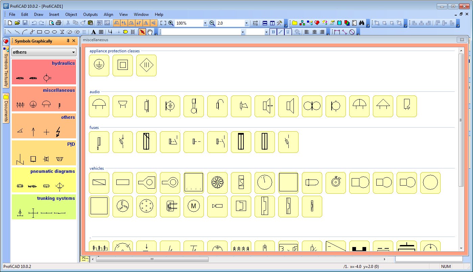
Task: Click the text tool 'A' icon
Action: [93, 32]
